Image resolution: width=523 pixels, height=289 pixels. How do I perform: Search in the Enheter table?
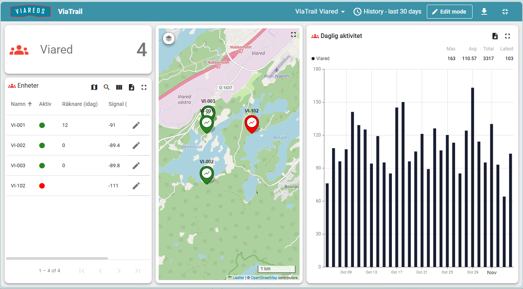click(x=107, y=87)
